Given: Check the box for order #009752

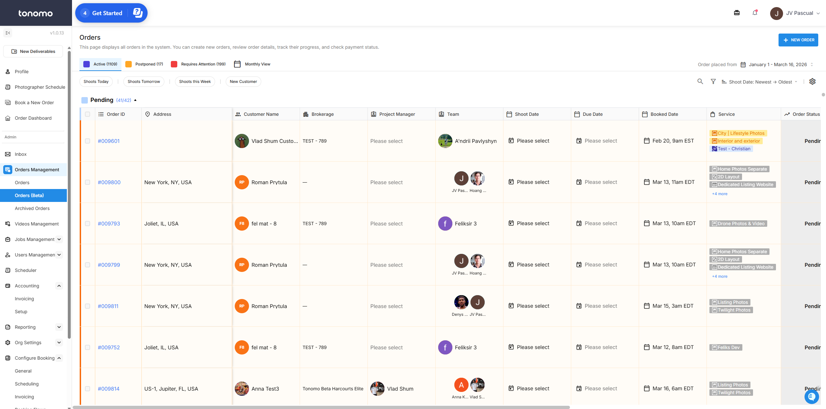Looking at the screenshot, I should 88,347.
